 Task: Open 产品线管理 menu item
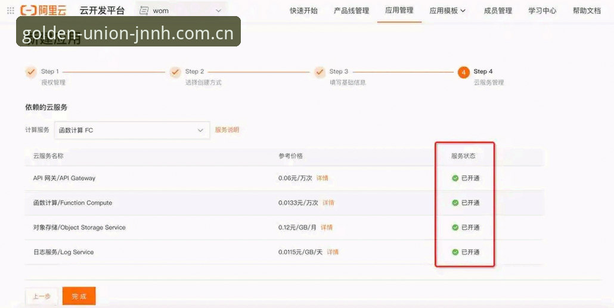351,11
